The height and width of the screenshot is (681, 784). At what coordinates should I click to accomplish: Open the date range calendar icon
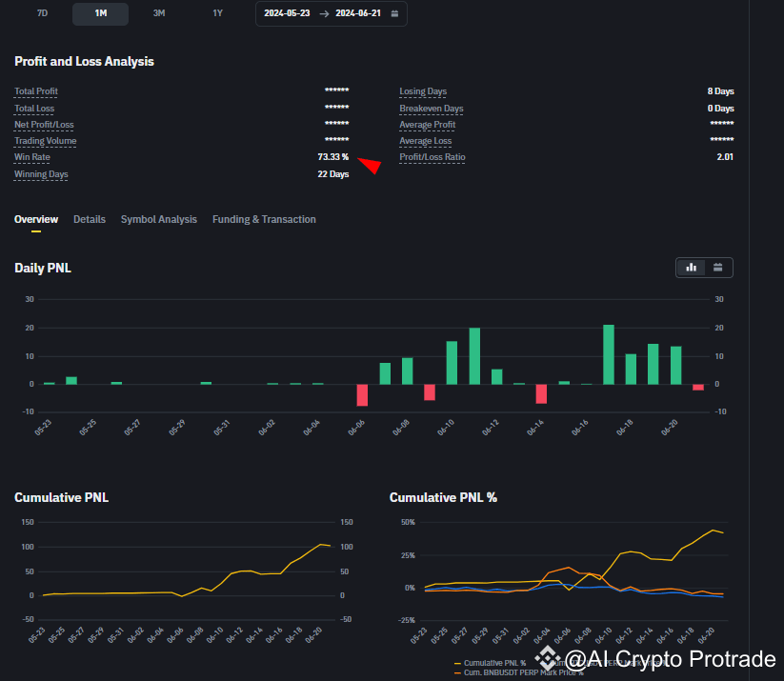coord(394,13)
